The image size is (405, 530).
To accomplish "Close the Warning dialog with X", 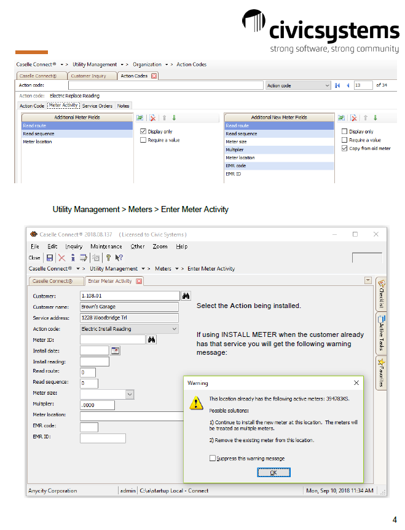I will pos(356,383).
